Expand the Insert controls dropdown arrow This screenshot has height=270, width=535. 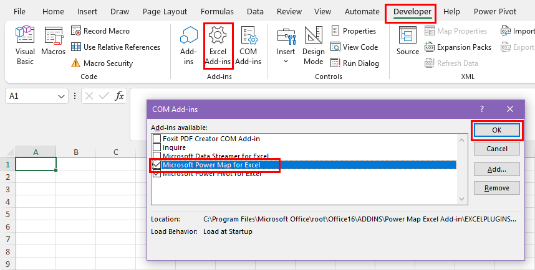coord(286,62)
